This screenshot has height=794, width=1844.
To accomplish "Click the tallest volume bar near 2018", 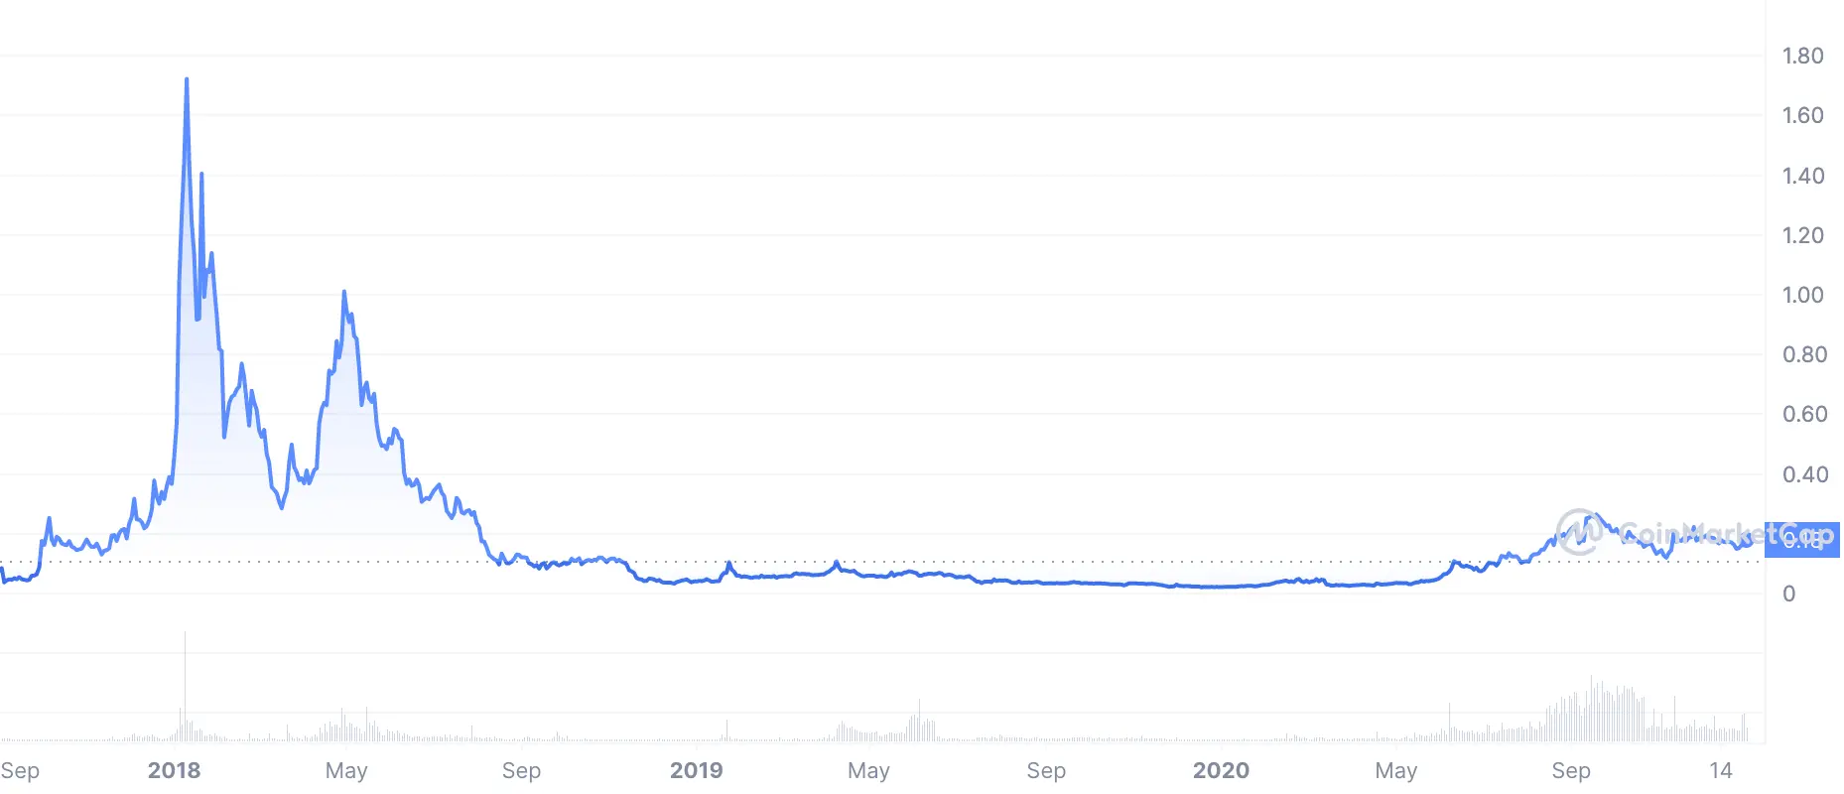I will 185,687.
